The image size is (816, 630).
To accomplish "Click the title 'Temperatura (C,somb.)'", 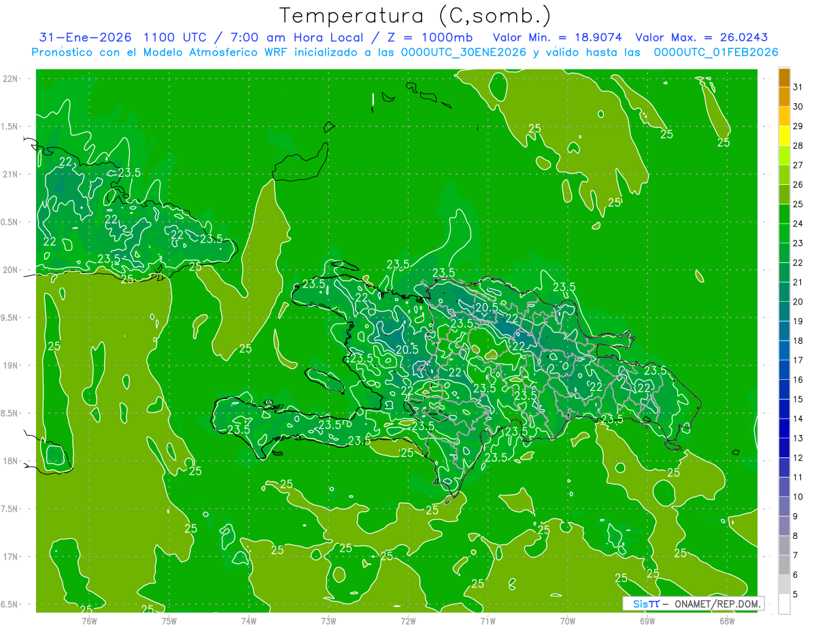I will [415, 15].
